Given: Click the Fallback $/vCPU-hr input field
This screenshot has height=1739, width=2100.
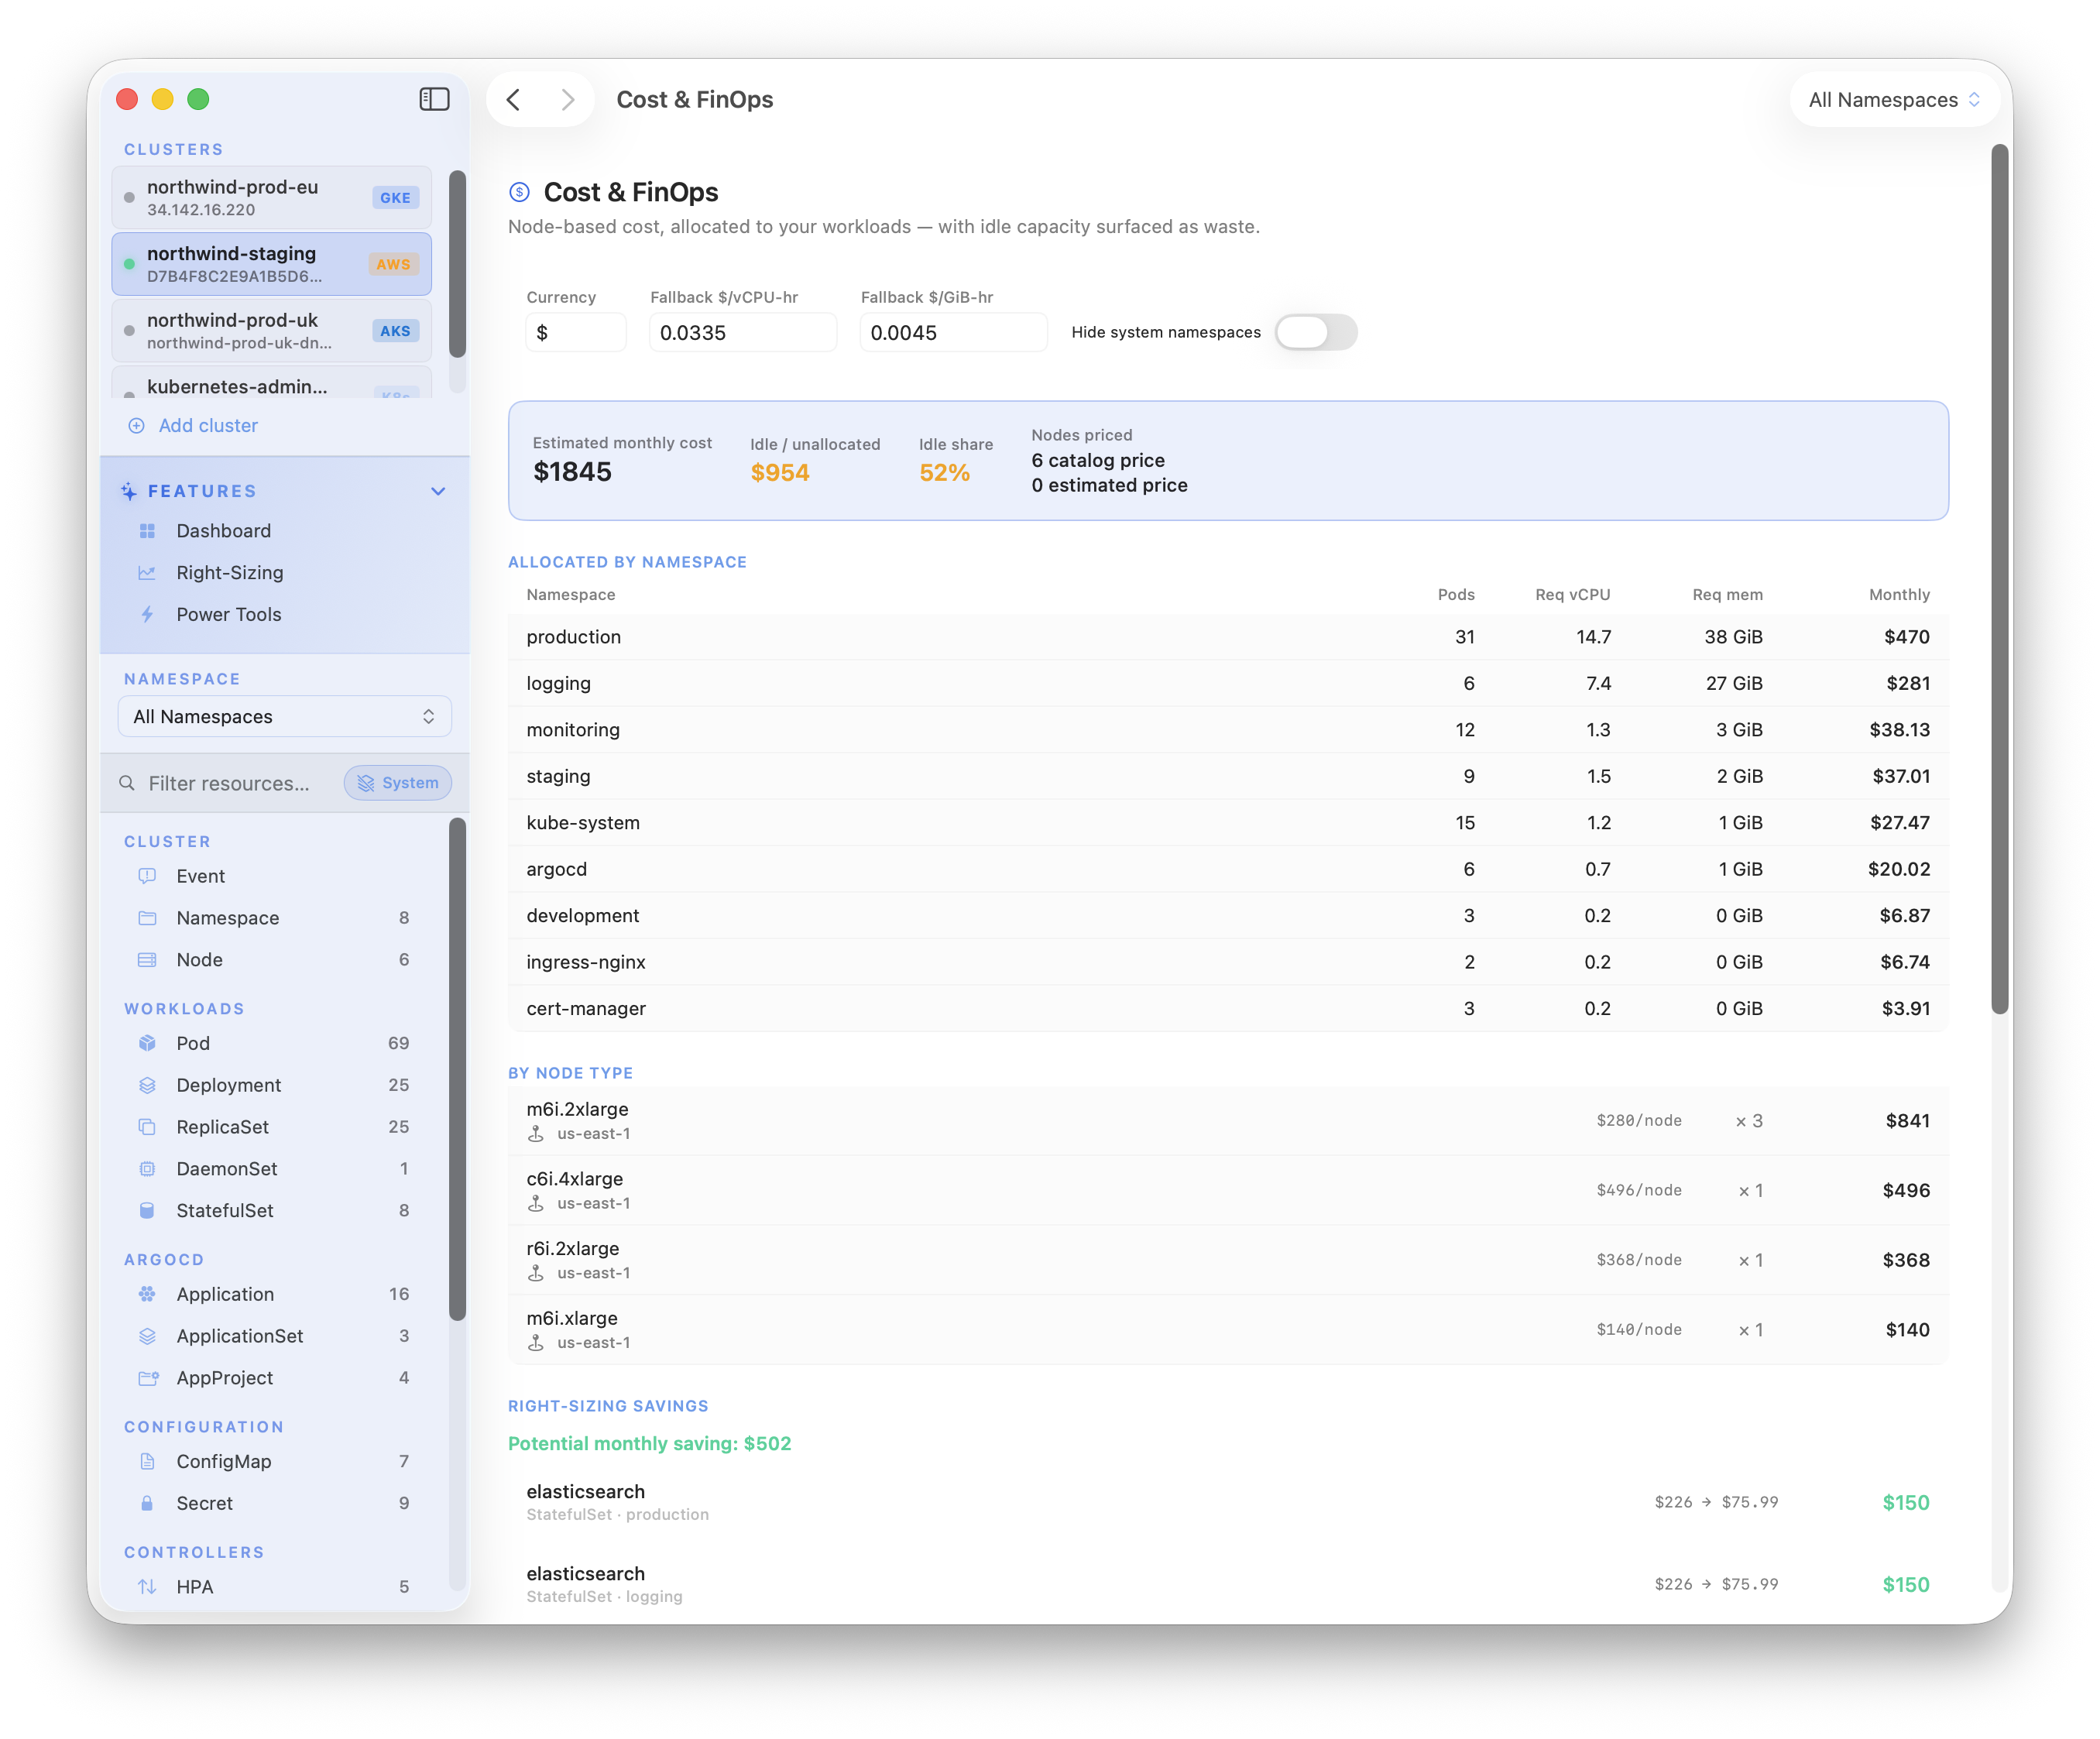Looking at the screenshot, I should click(743, 333).
